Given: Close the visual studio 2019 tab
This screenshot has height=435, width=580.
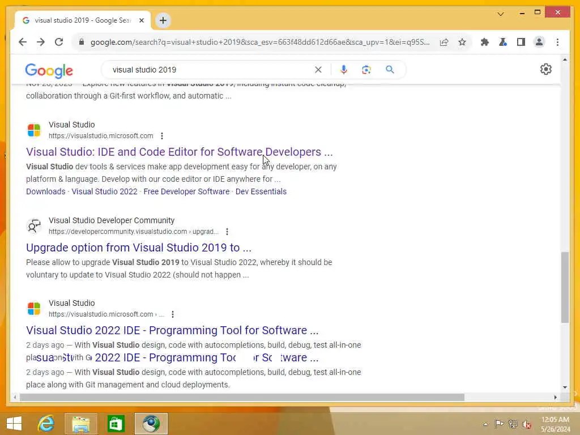Looking at the screenshot, I should coord(141,20).
